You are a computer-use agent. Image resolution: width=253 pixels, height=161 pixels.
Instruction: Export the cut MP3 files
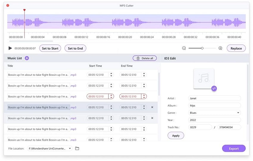234,148
